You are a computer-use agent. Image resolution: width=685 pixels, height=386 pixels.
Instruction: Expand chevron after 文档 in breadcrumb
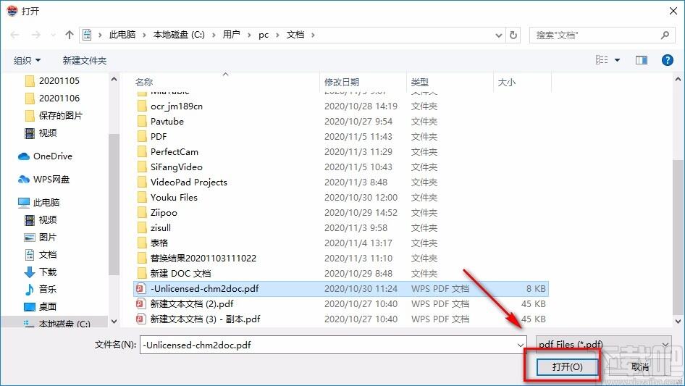pyautogui.click(x=313, y=35)
